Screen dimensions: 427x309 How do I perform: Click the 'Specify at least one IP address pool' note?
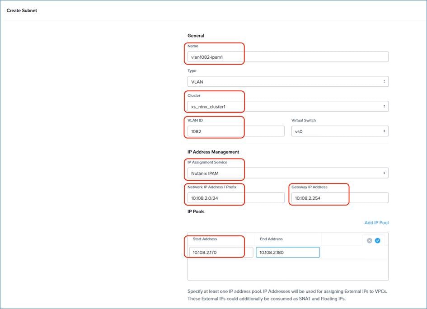[287, 295]
